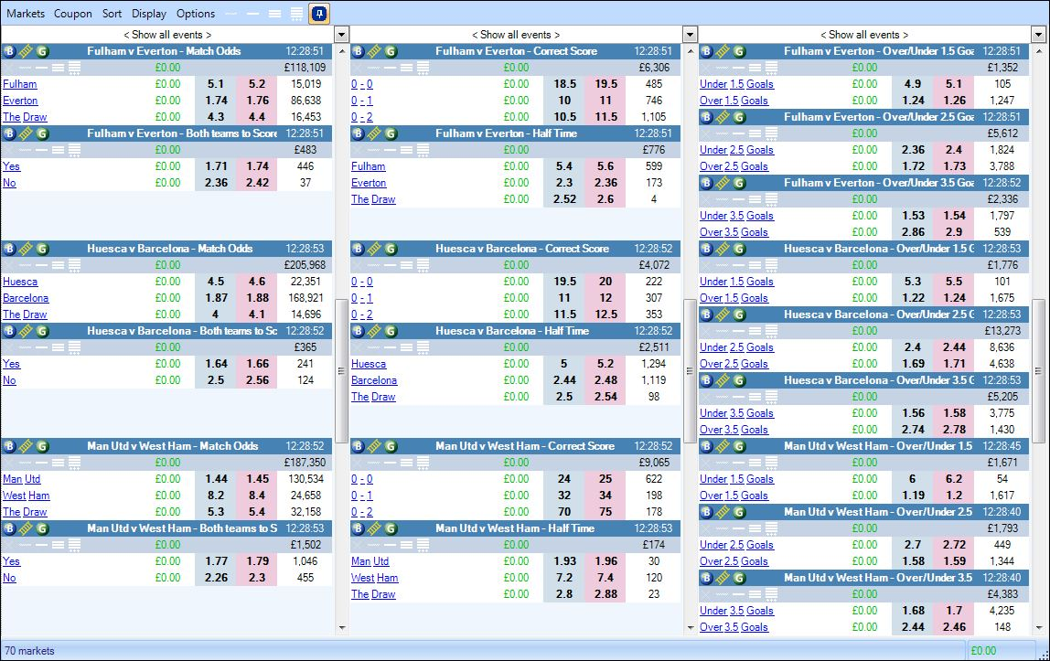This screenshot has height=661, width=1050.
Task: Click the four-line dotted icon under Huesca v Barcelona Match Odds
Action: click(x=74, y=265)
